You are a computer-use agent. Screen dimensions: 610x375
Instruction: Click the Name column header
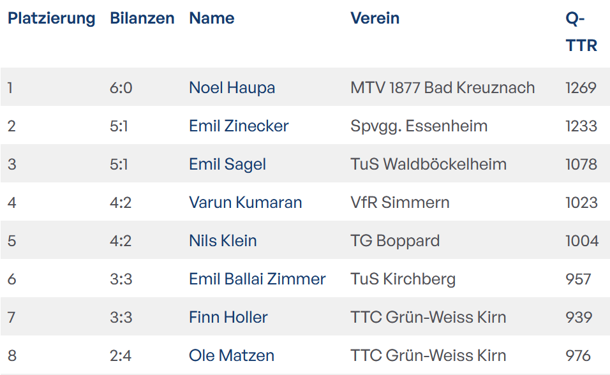pyautogui.click(x=211, y=18)
